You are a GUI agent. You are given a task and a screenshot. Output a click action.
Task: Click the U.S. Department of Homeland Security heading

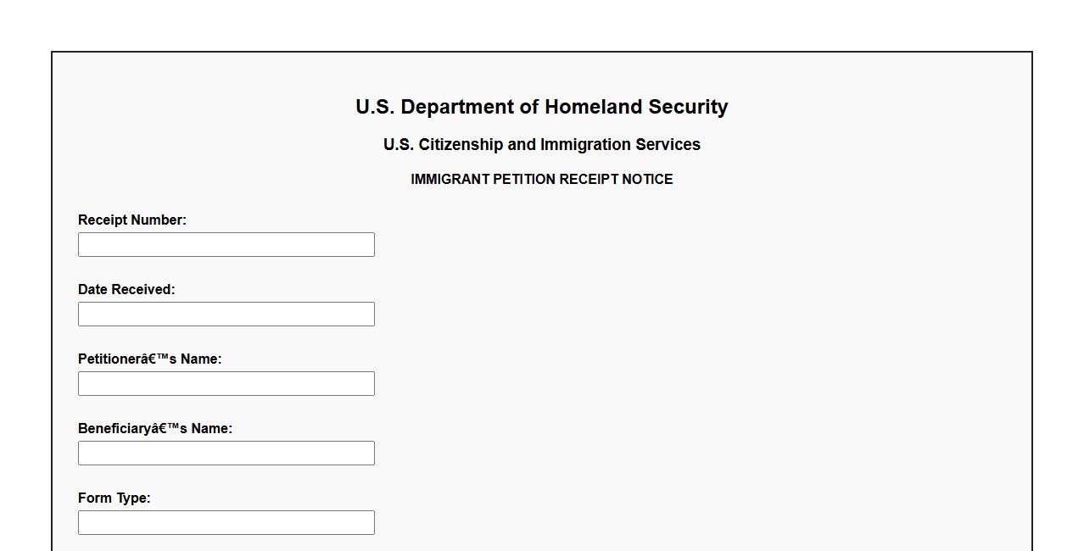click(x=541, y=108)
